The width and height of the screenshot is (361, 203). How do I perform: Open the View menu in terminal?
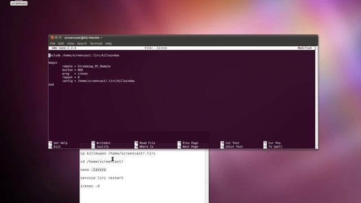pos(71,43)
